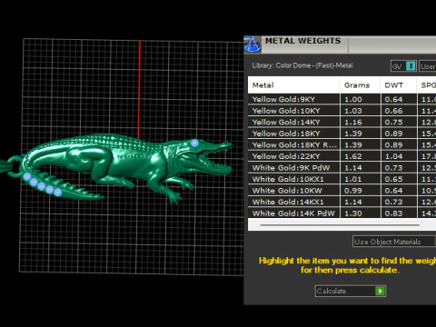Select the Yellow Gold:22KY row

coord(342,156)
